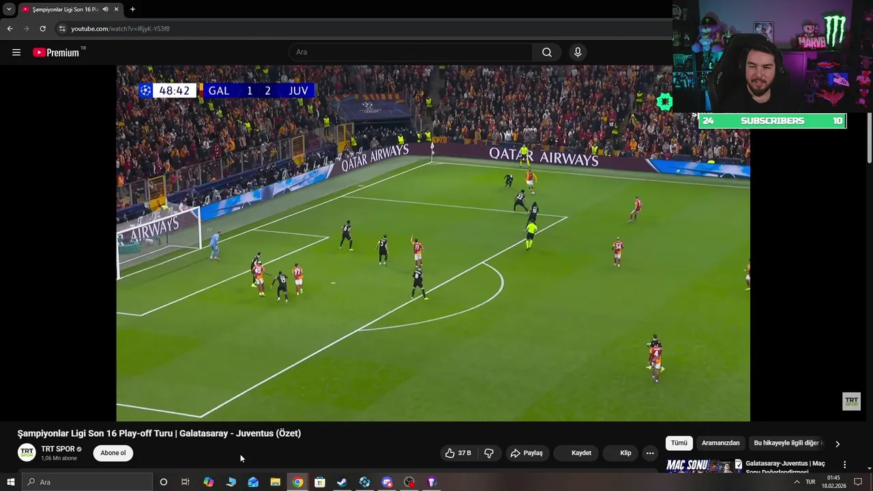The height and width of the screenshot is (491, 873).
Task: Click the video title Şampiyonlar Ligi Son 16
Action: coord(159,433)
